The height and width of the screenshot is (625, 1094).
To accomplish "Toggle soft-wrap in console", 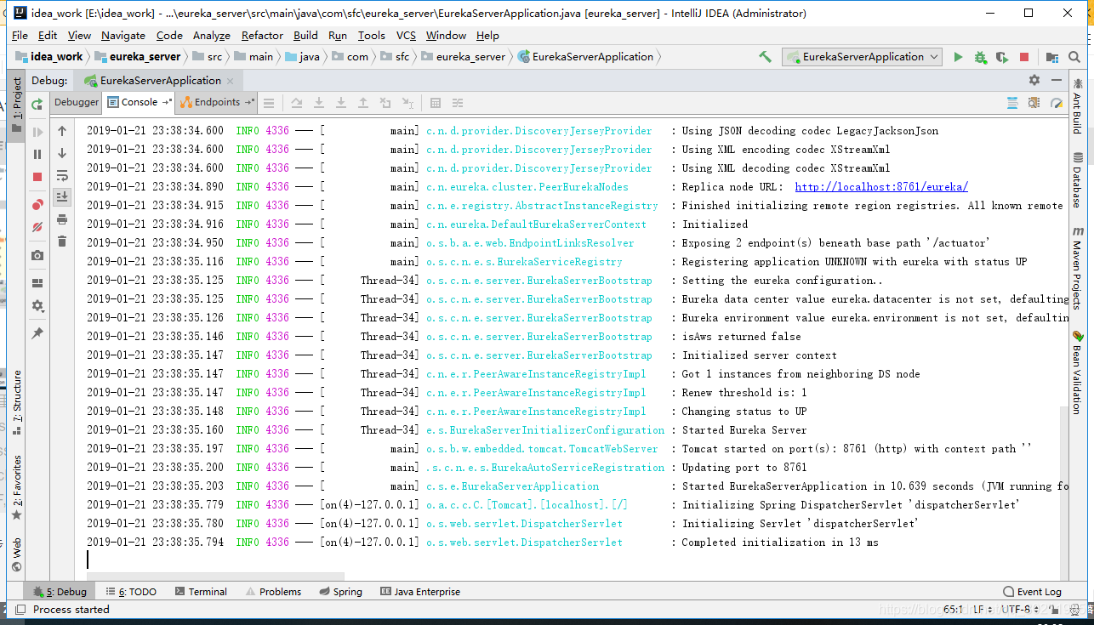I will pyautogui.click(x=62, y=175).
